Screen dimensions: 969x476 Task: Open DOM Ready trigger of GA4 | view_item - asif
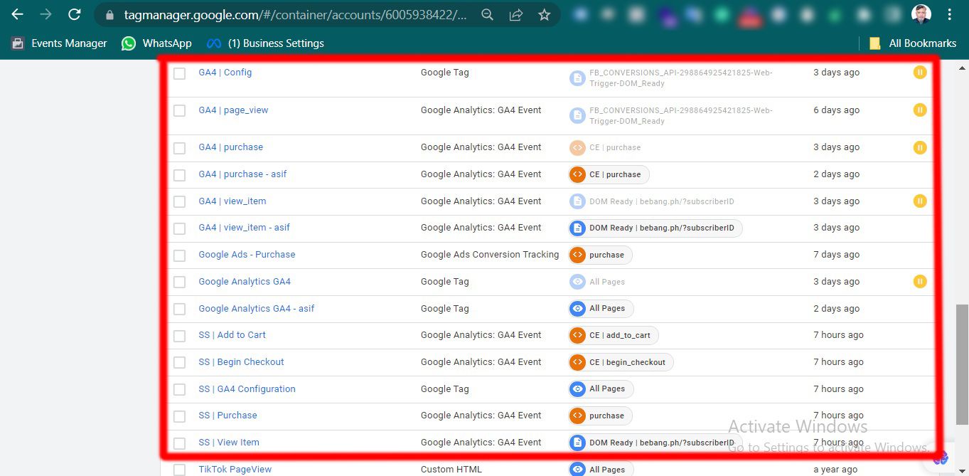point(655,228)
